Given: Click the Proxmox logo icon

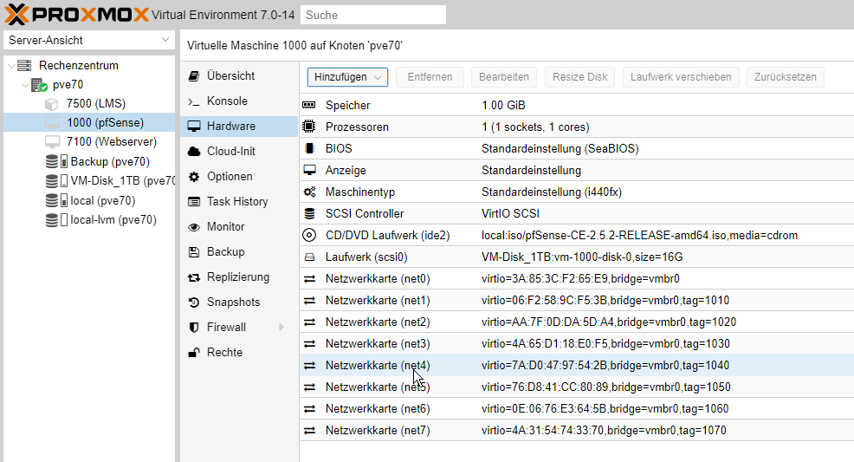Looking at the screenshot, I should (16, 14).
